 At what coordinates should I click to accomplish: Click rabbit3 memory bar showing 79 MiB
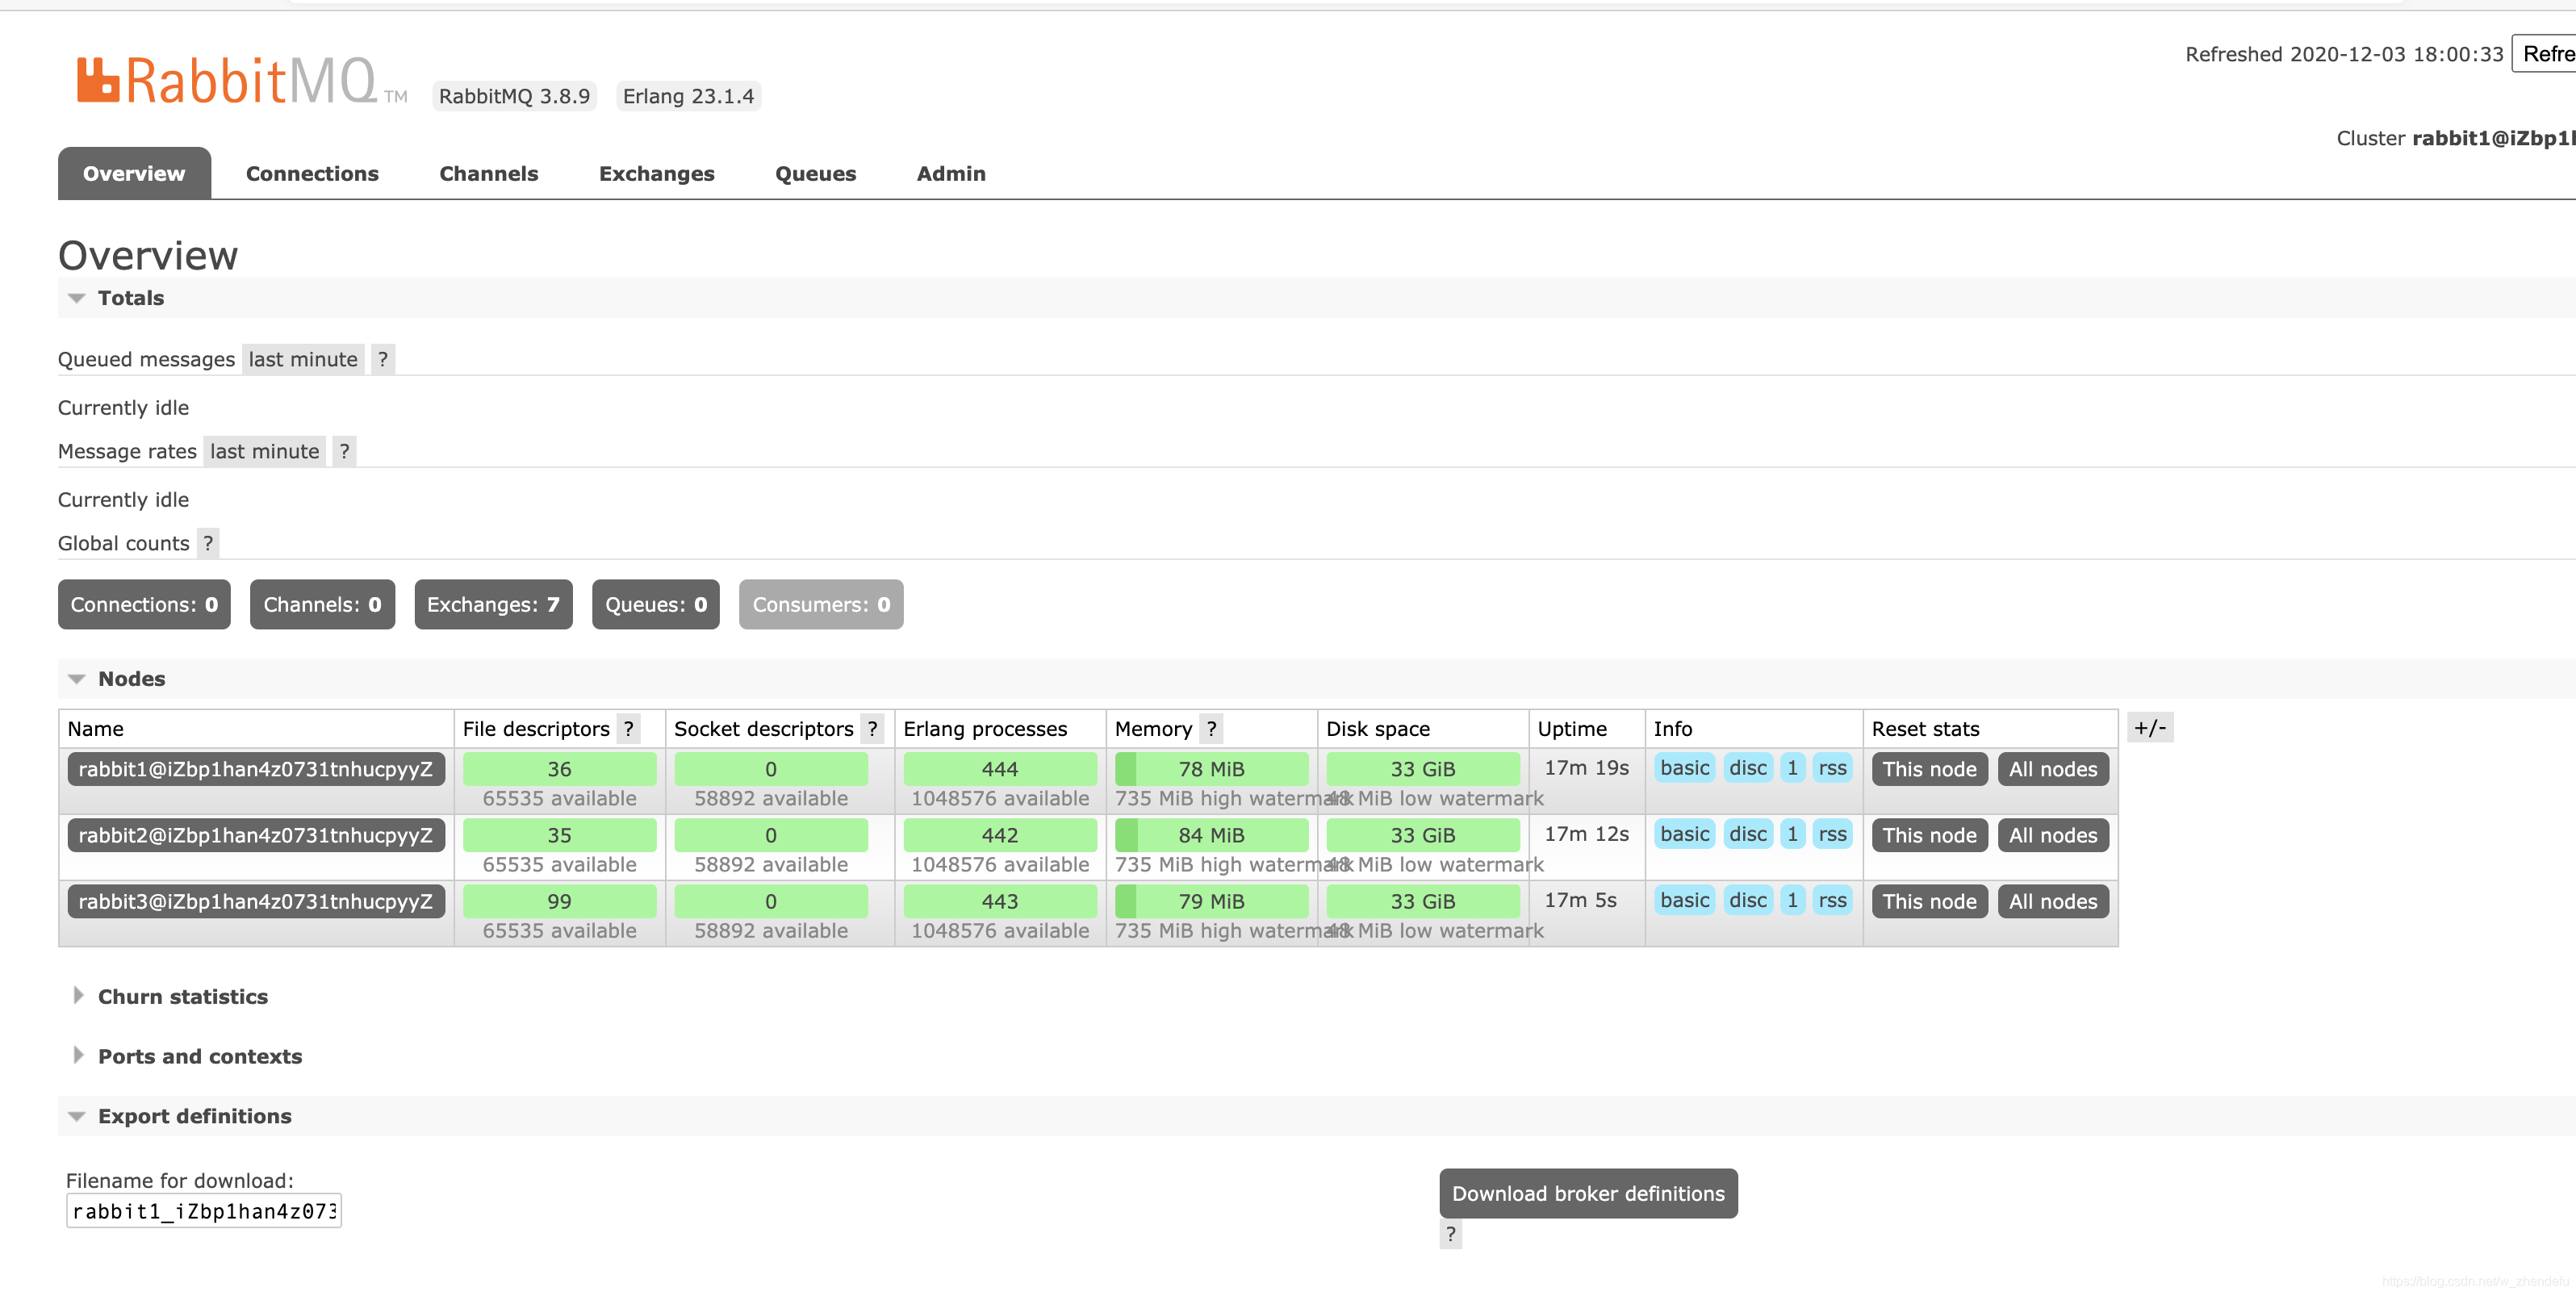(x=1211, y=901)
